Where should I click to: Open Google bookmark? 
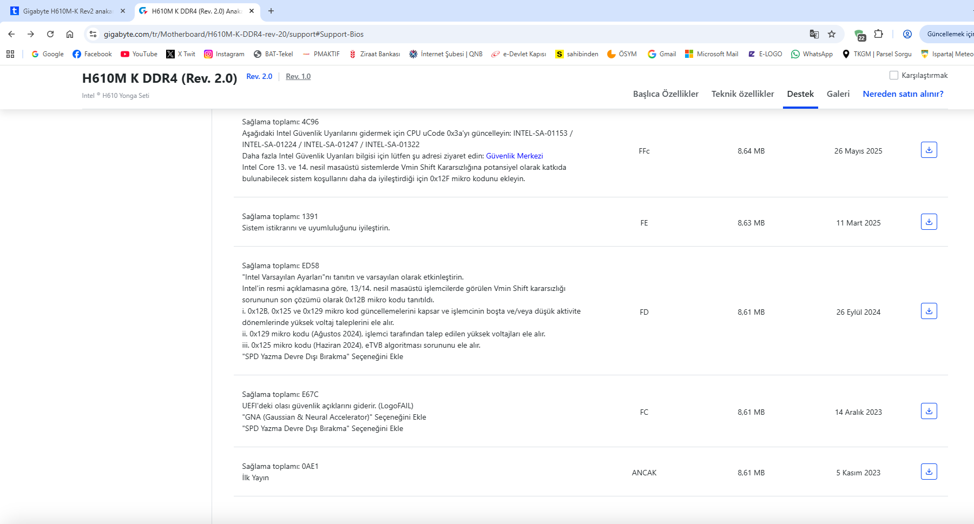pos(48,54)
